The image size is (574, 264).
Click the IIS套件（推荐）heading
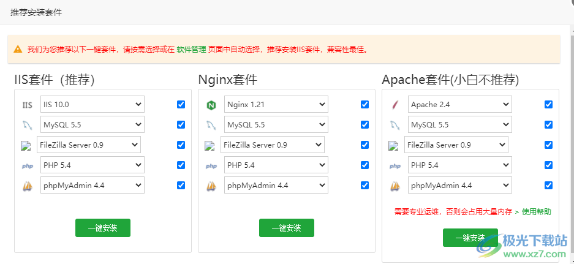tap(55, 80)
